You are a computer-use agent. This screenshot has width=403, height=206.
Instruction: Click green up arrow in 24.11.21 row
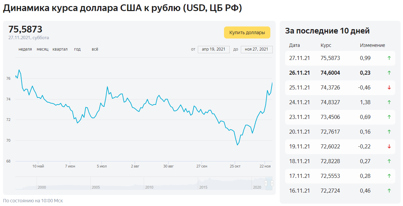(x=389, y=102)
